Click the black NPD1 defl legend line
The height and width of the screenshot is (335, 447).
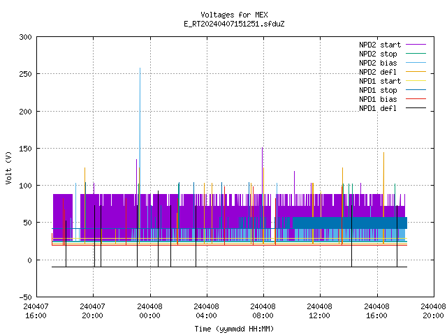416,108
